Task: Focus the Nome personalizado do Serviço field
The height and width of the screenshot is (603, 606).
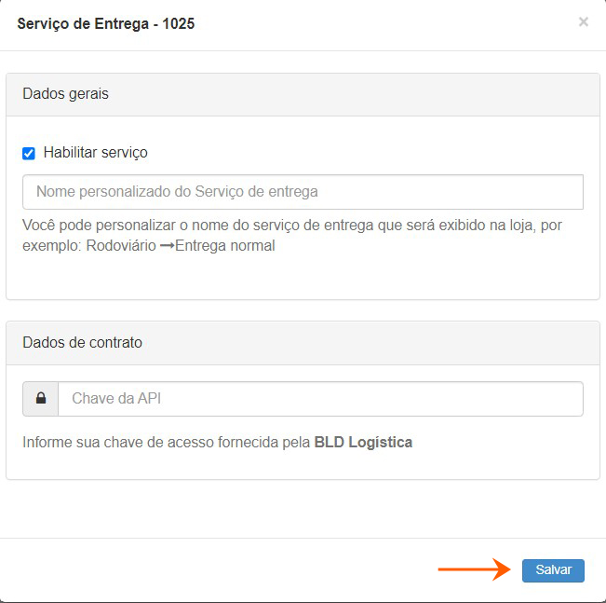Action: [303, 192]
